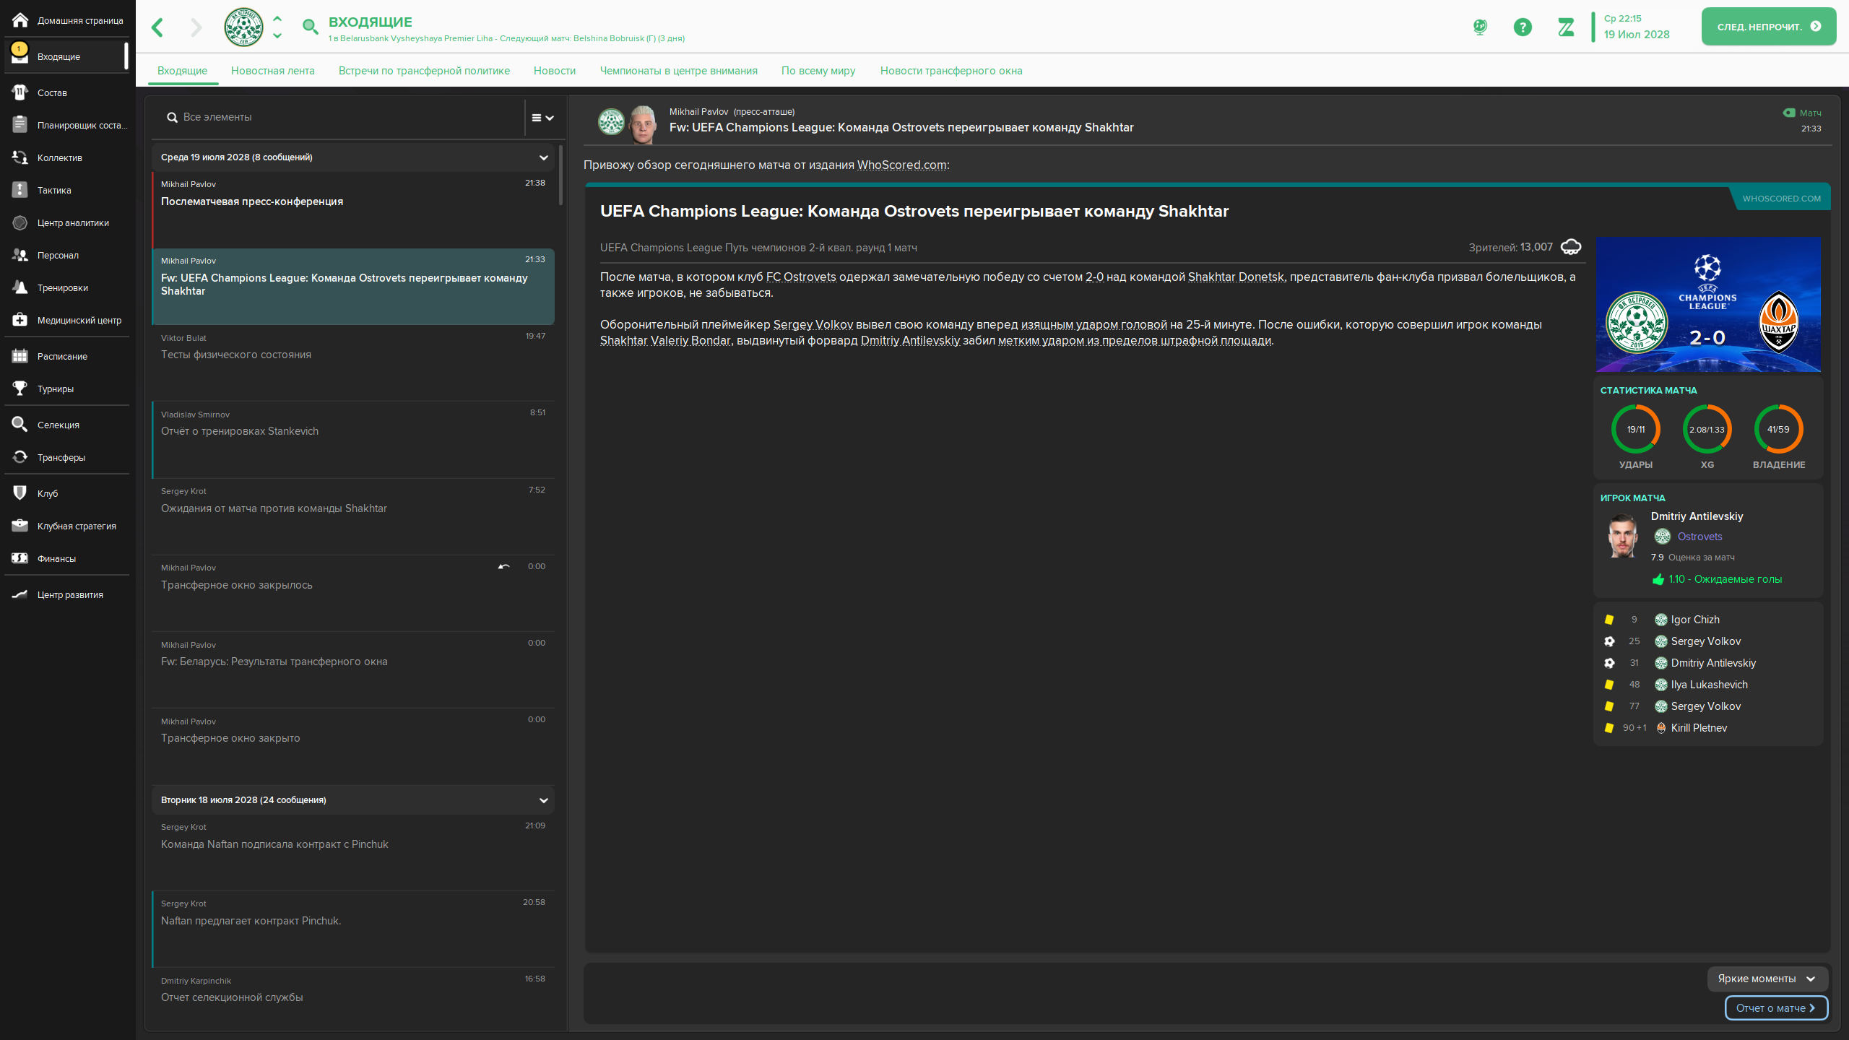Screen dimensions: 1849x1040
Task: Open the Турниры trophy sidebar icon
Action: [20, 389]
